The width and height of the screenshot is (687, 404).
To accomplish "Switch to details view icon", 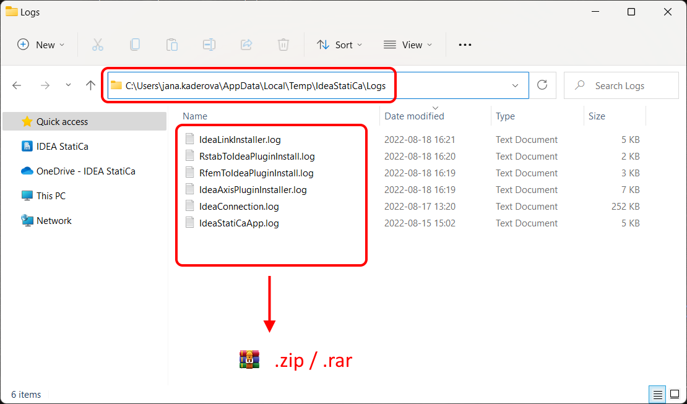I will point(658,394).
